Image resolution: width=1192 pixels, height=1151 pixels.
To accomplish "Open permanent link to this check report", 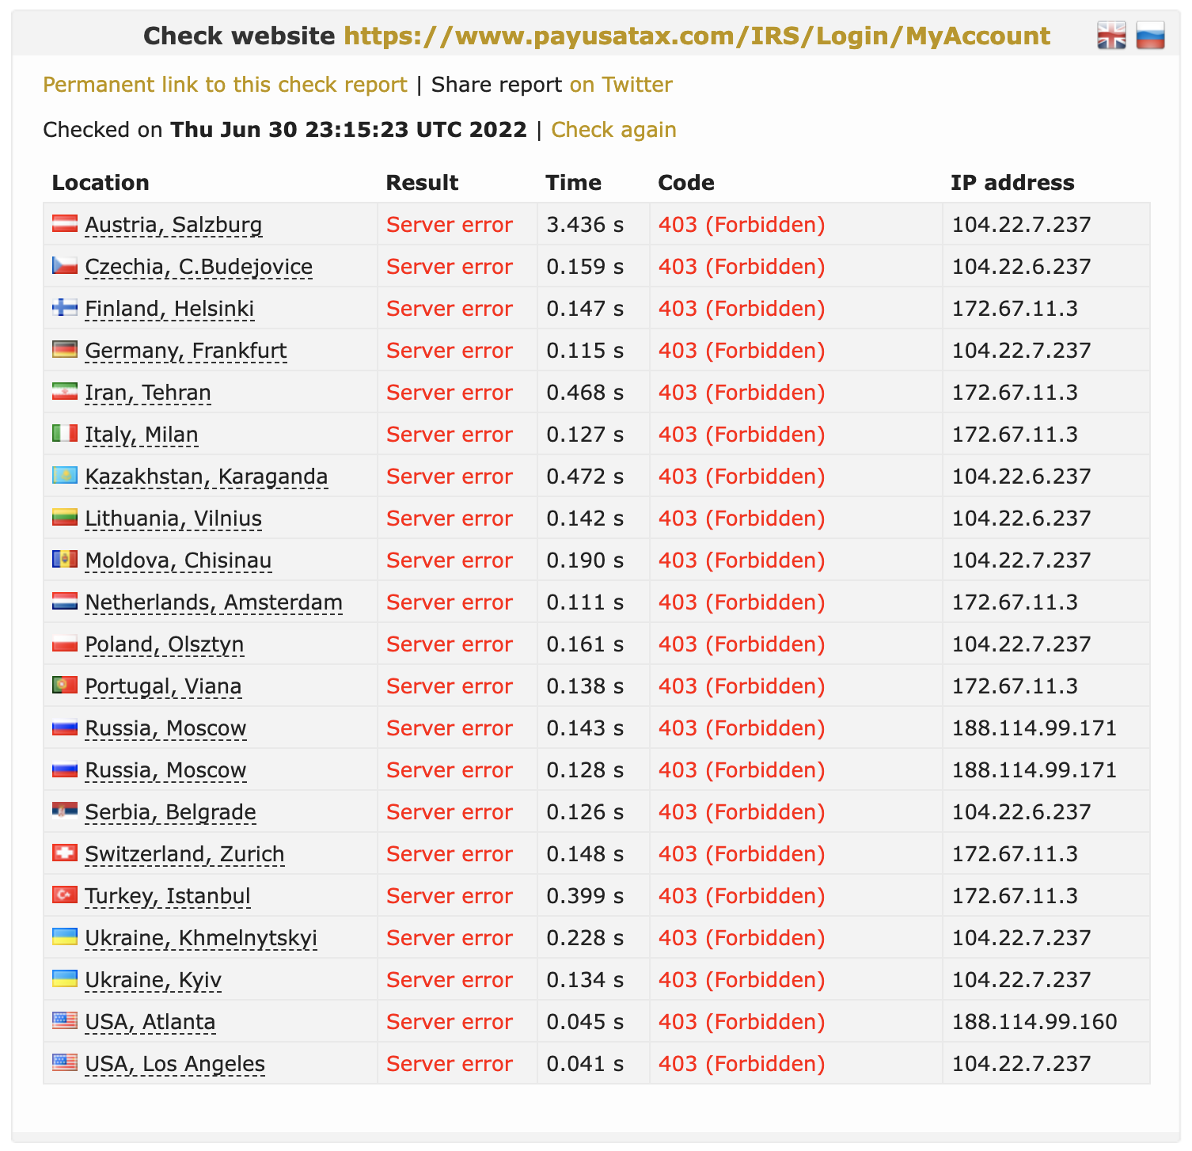I will pos(225,85).
